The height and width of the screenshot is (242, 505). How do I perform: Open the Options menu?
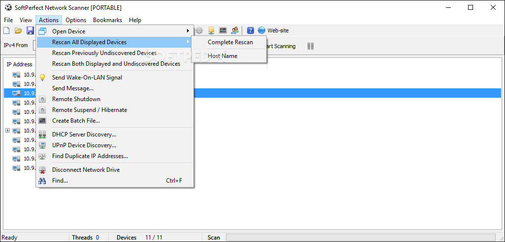point(76,20)
